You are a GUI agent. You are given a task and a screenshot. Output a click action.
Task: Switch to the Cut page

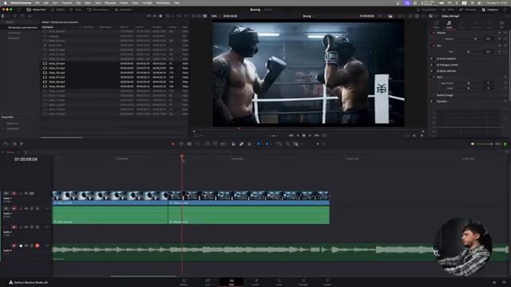208,281
